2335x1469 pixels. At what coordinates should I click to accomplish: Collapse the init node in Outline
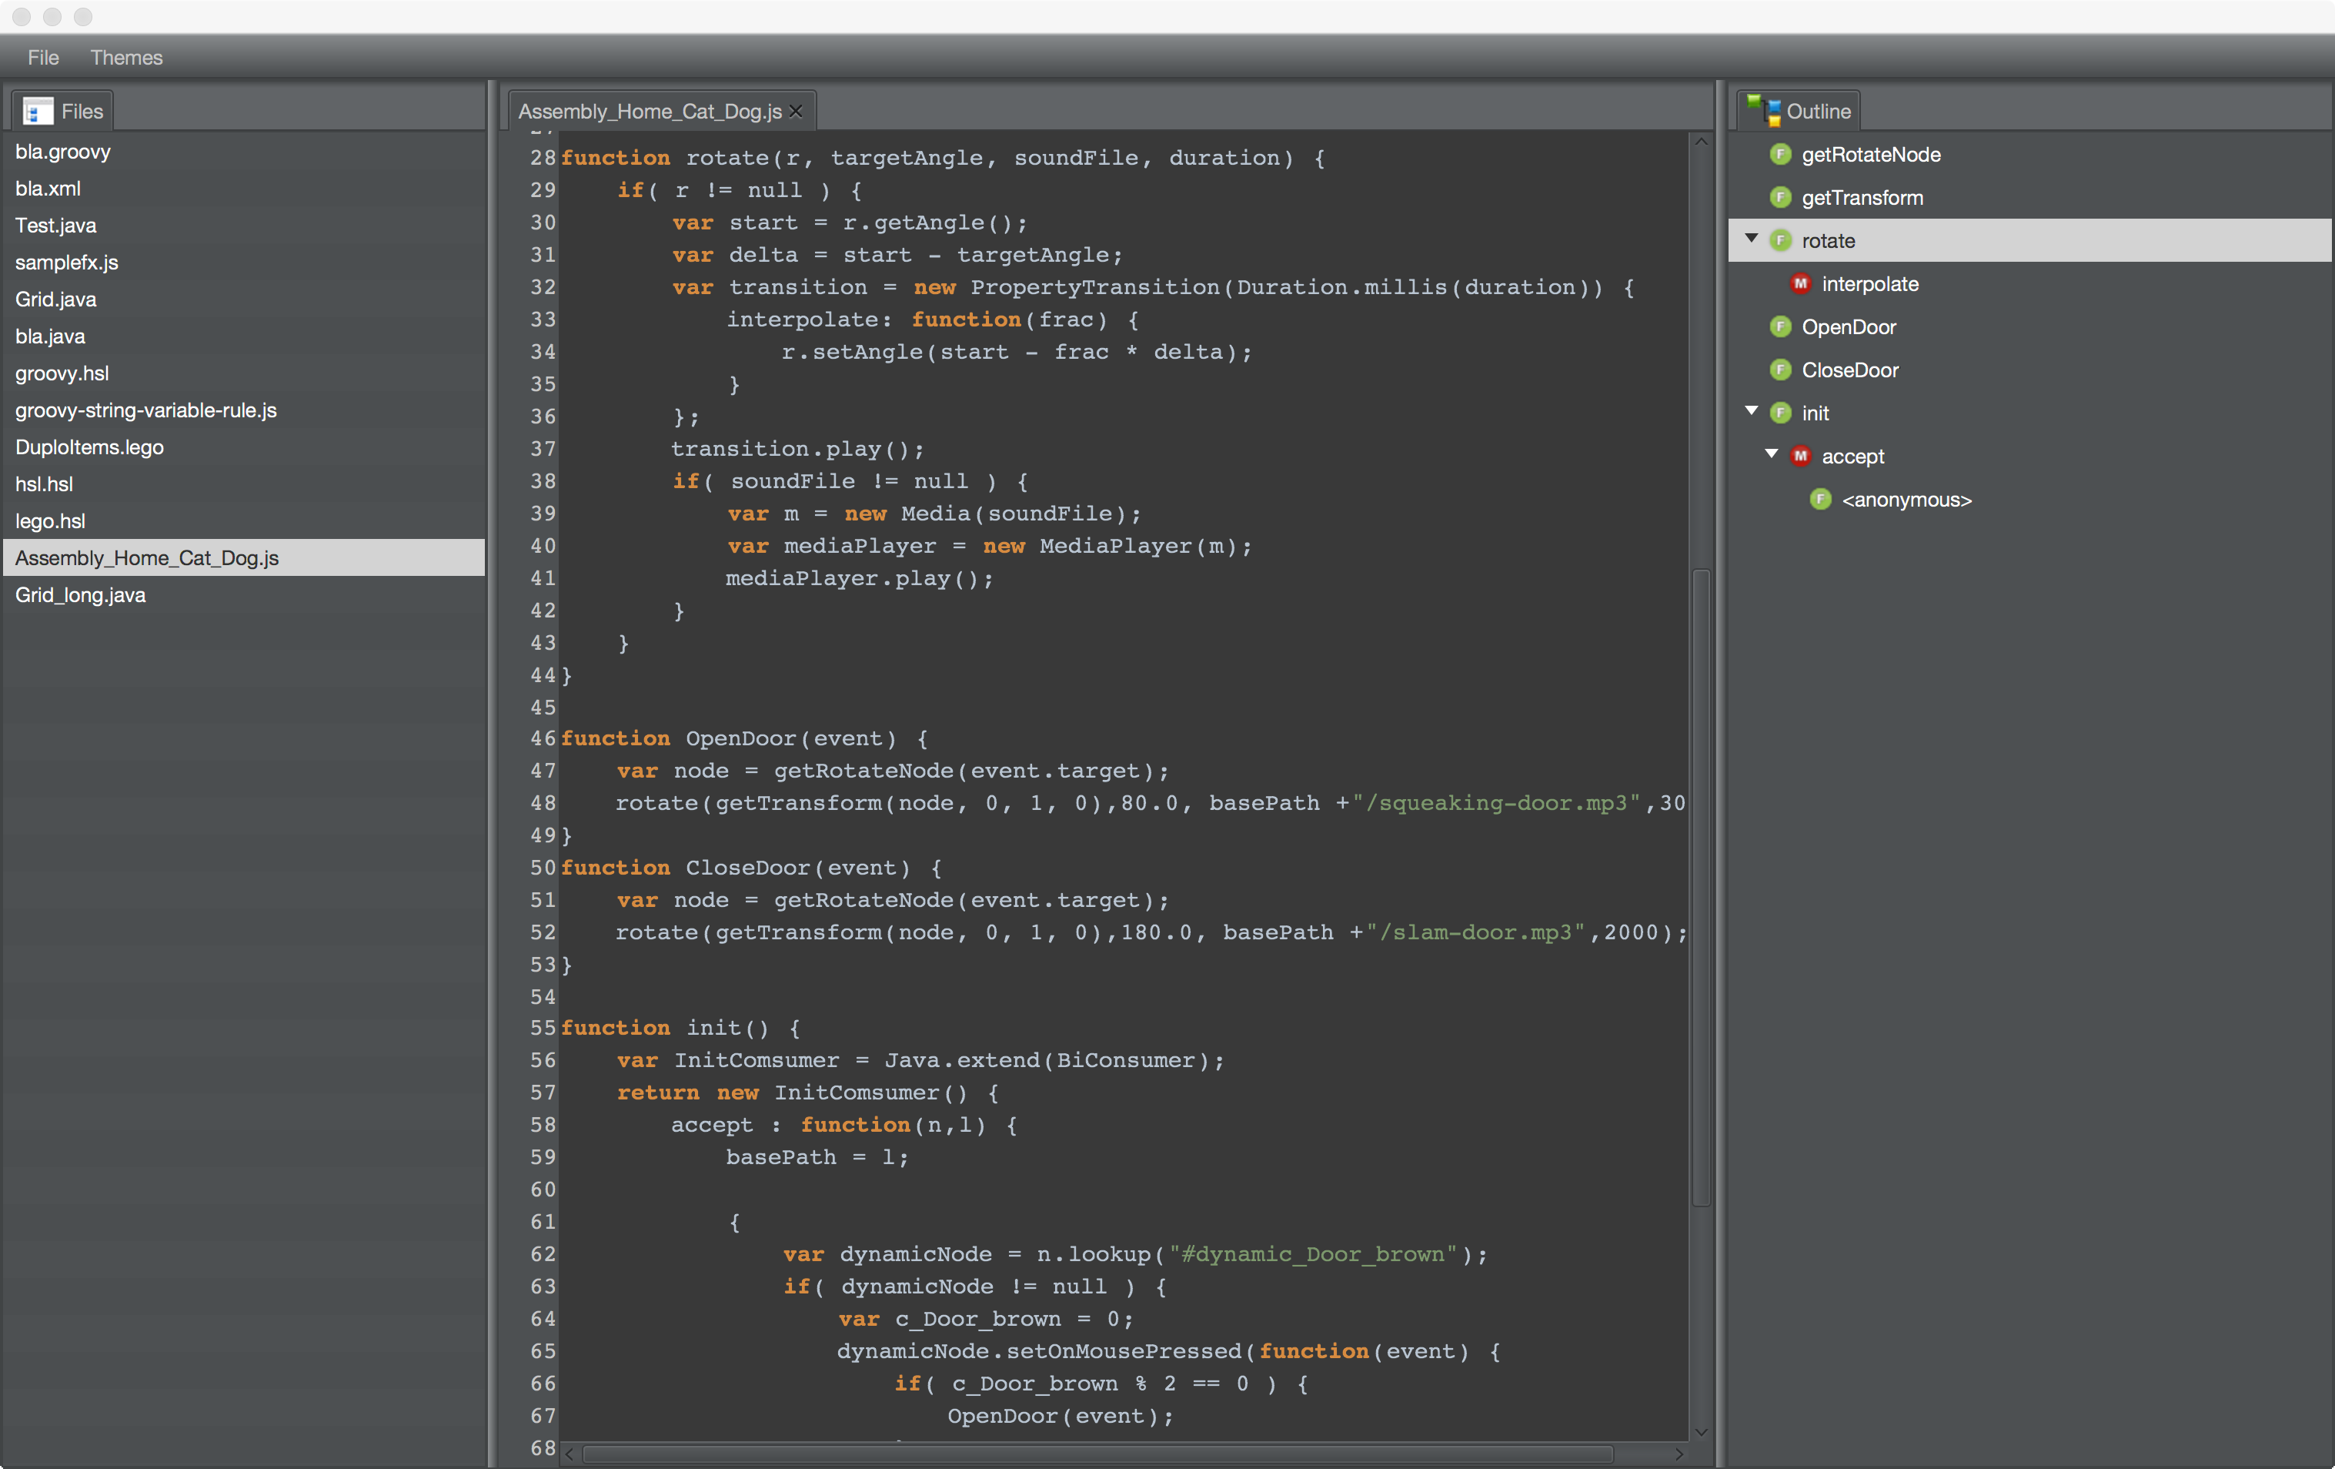[x=1752, y=411]
